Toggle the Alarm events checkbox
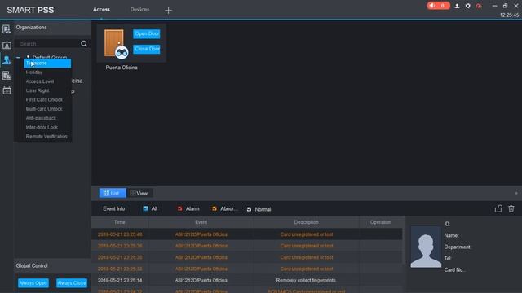The height and width of the screenshot is (293, 522). pyautogui.click(x=179, y=208)
